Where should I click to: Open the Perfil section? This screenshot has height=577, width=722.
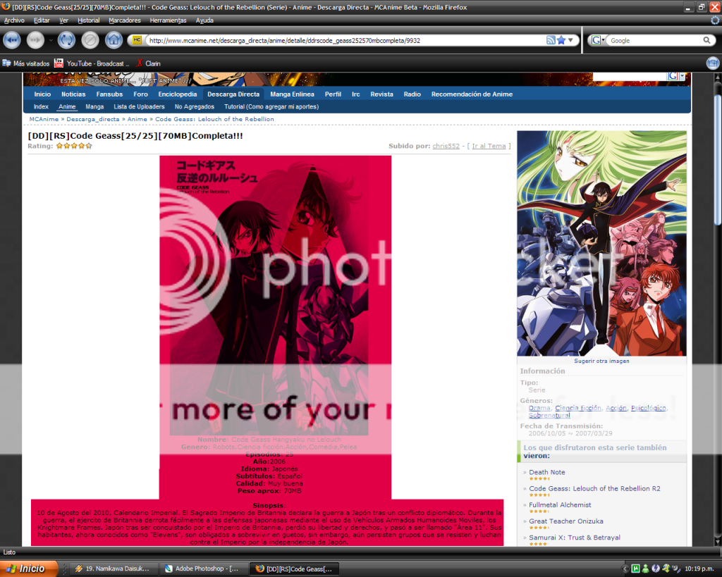point(333,94)
